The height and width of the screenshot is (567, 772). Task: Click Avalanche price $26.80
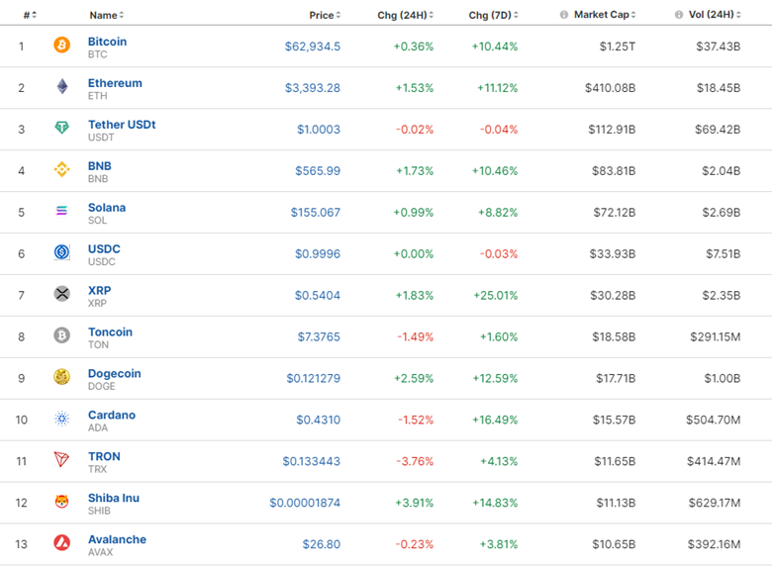322,544
